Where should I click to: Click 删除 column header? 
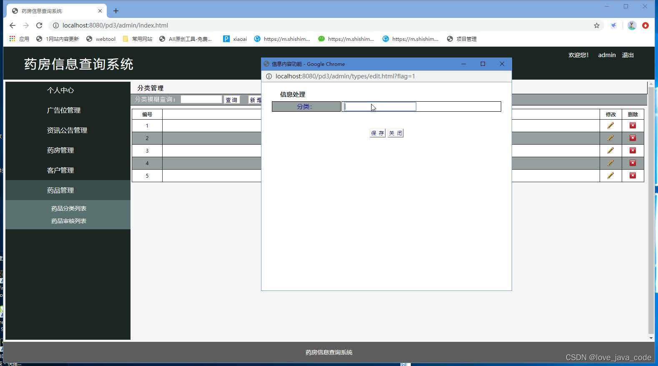point(633,114)
